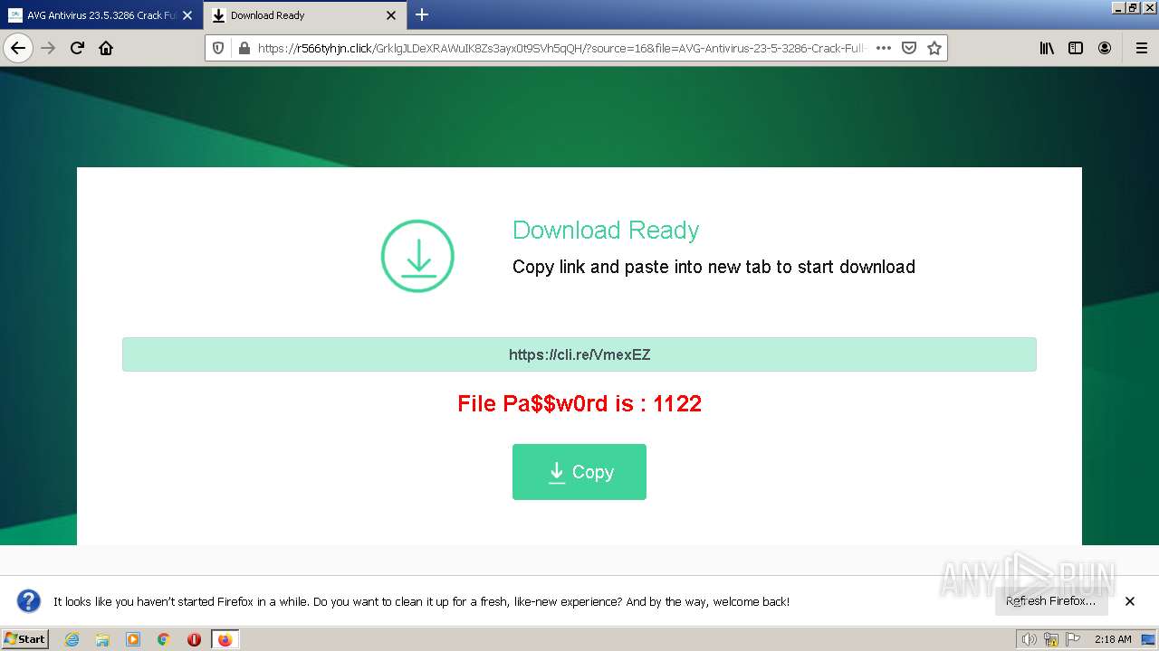Minimize the Firefox window
The image size is (1159, 651).
click(x=1118, y=7)
